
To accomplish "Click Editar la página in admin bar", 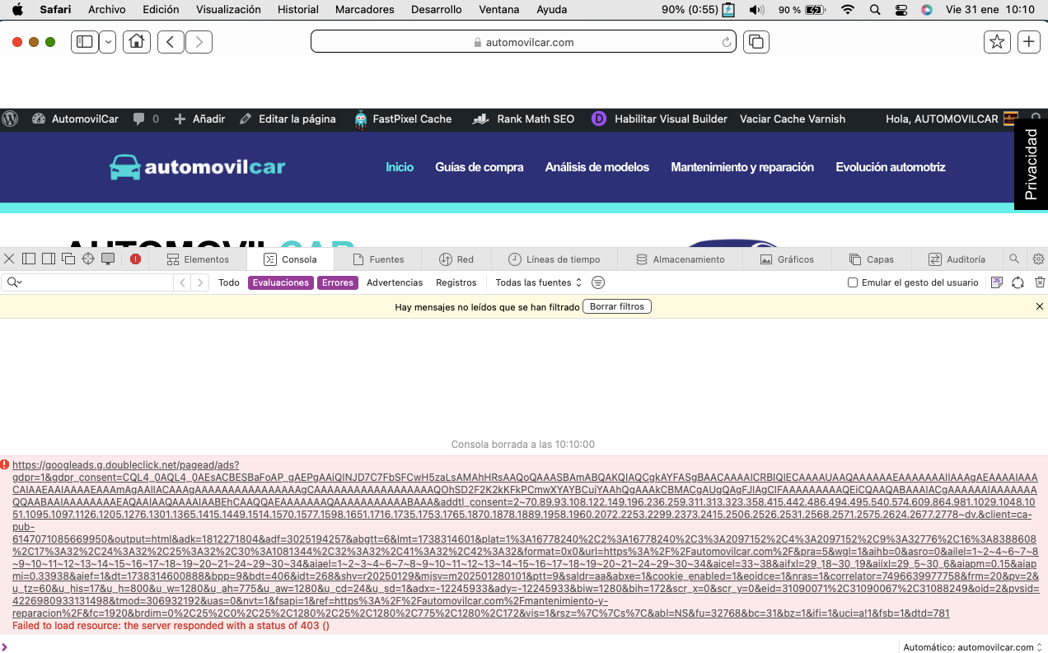I will (288, 119).
